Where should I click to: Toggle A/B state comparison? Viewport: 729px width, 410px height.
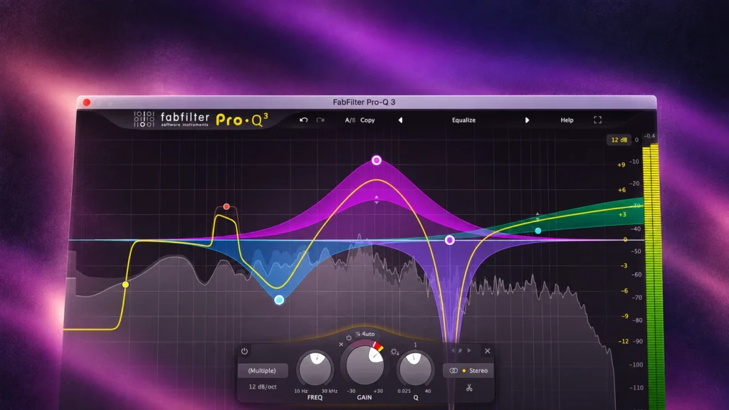350,120
